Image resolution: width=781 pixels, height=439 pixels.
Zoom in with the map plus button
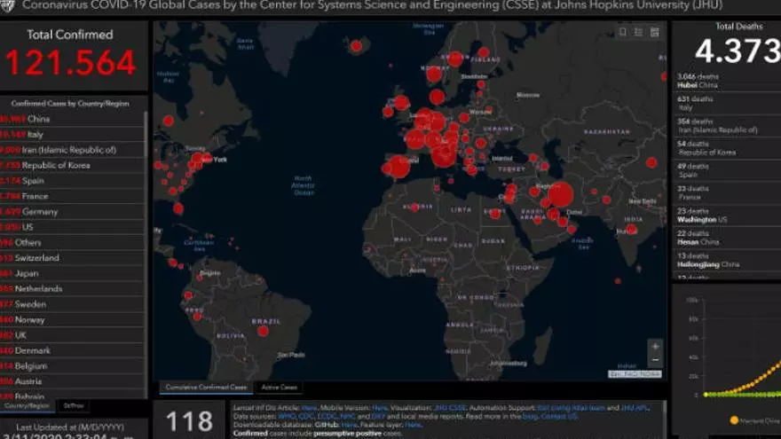point(655,347)
